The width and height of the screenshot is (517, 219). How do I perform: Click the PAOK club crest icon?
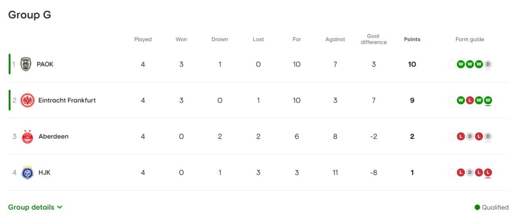click(26, 64)
